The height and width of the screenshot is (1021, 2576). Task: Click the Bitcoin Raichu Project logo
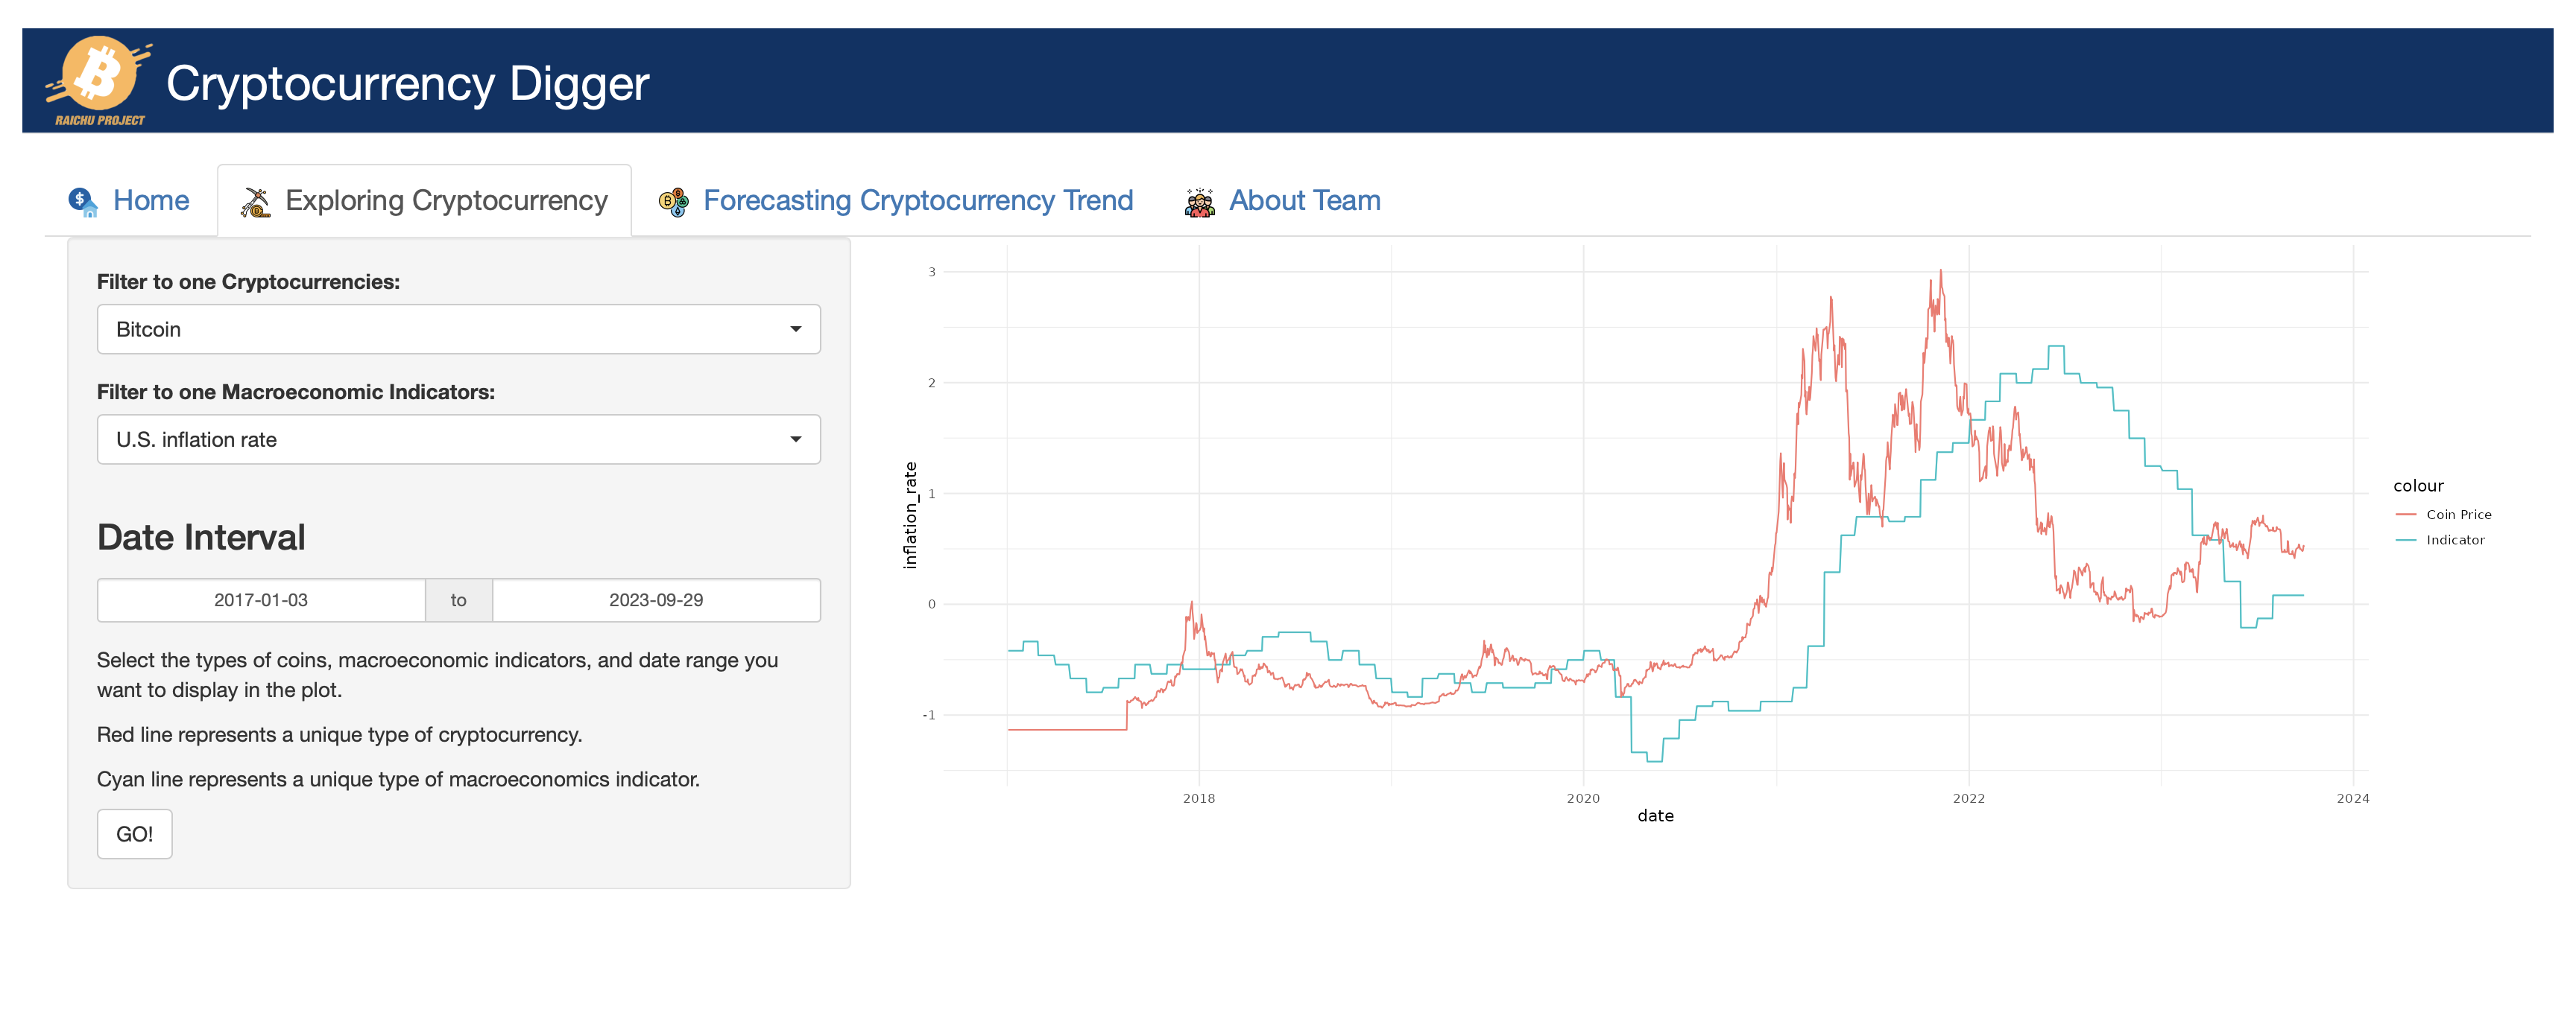[98, 81]
